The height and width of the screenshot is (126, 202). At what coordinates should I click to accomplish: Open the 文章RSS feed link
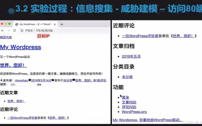pyautogui.click(x=129, y=102)
